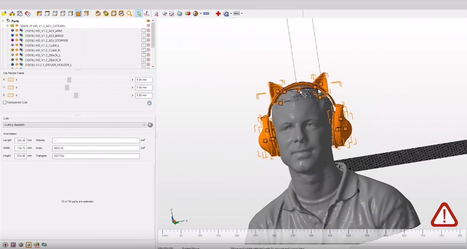The image size is (467, 249).
Task: Click the purple color dot of HD_V1.2_ADJ_STOPPER
Action: (x=12, y=40)
